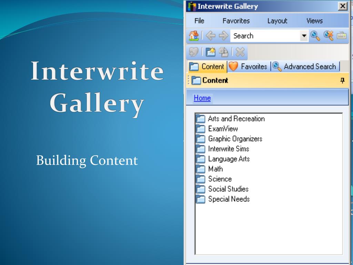Screen dimensions: 353x265
Task: Open the Favorites menu
Action: [236, 21]
